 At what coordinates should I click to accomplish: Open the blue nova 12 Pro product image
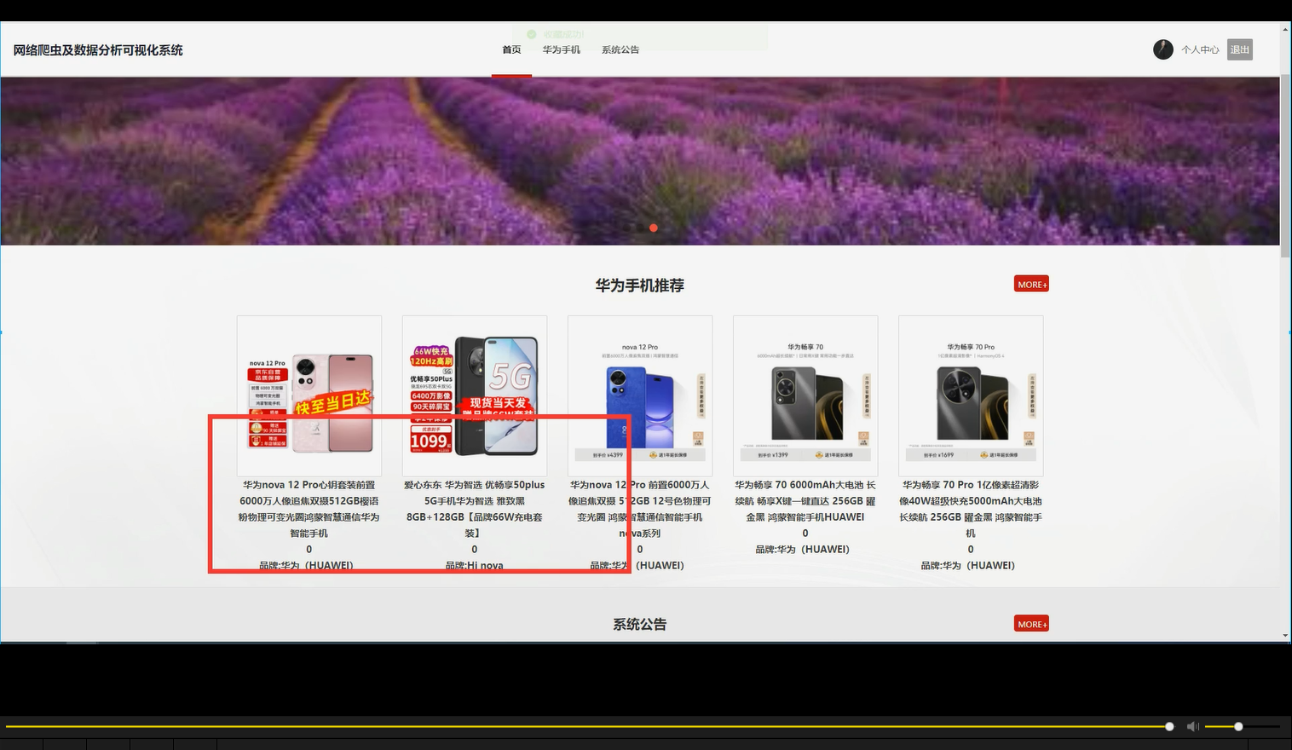click(640, 395)
